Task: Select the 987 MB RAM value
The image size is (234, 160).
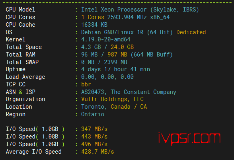Action: pos(117,55)
